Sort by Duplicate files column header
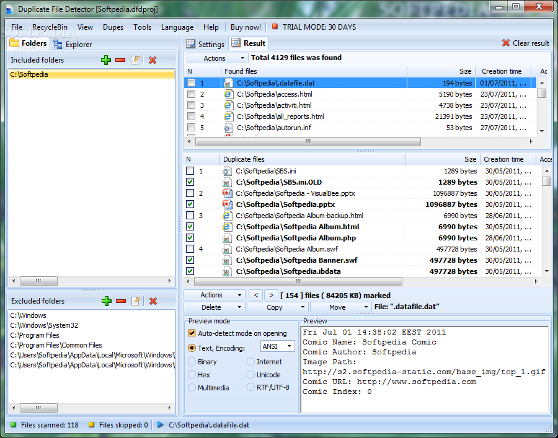 (x=313, y=159)
